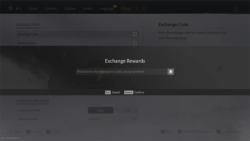The width and height of the screenshot is (250, 141).
Task: Click the Return mouse icon
Action: [x=10, y=132]
